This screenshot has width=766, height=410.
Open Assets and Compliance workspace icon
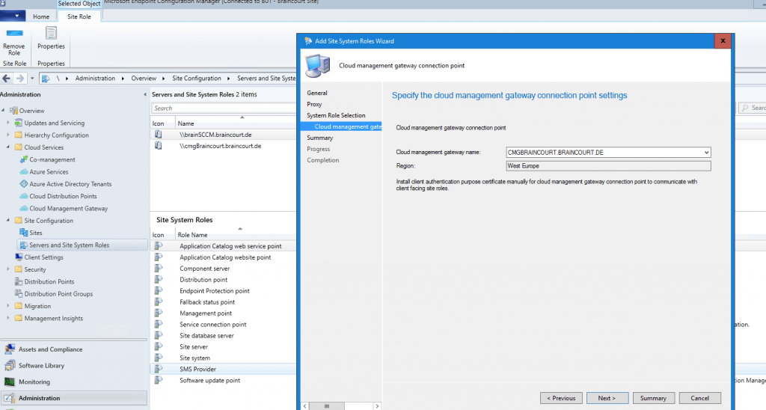pos(10,349)
